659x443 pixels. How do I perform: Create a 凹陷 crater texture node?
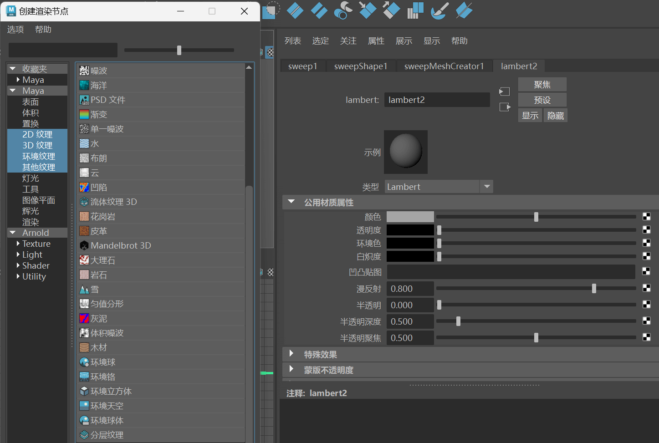160,187
